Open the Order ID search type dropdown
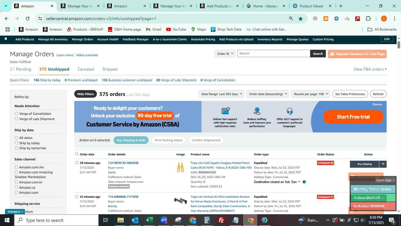 pos(225,54)
